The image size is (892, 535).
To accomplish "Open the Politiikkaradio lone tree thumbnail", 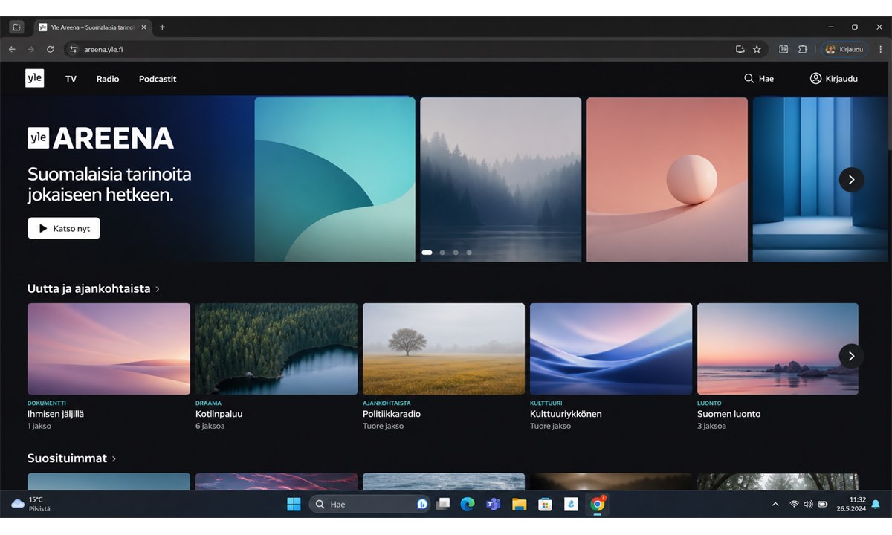I will tap(444, 348).
